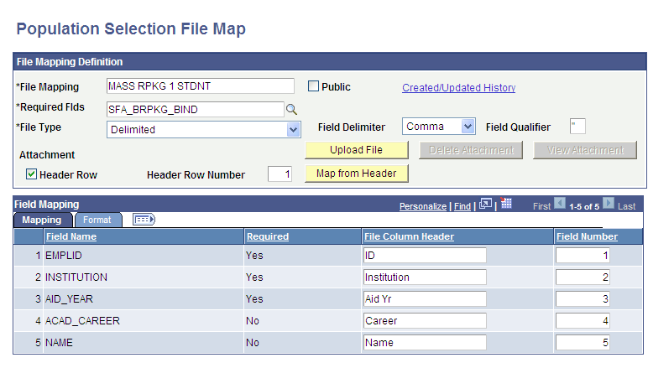Sort by Field Name column header

pyautogui.click(x=71, y=236)
